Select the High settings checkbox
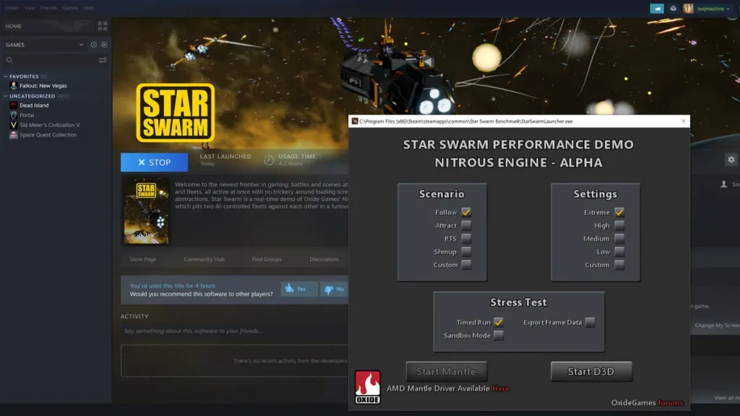 coord(619,225)
